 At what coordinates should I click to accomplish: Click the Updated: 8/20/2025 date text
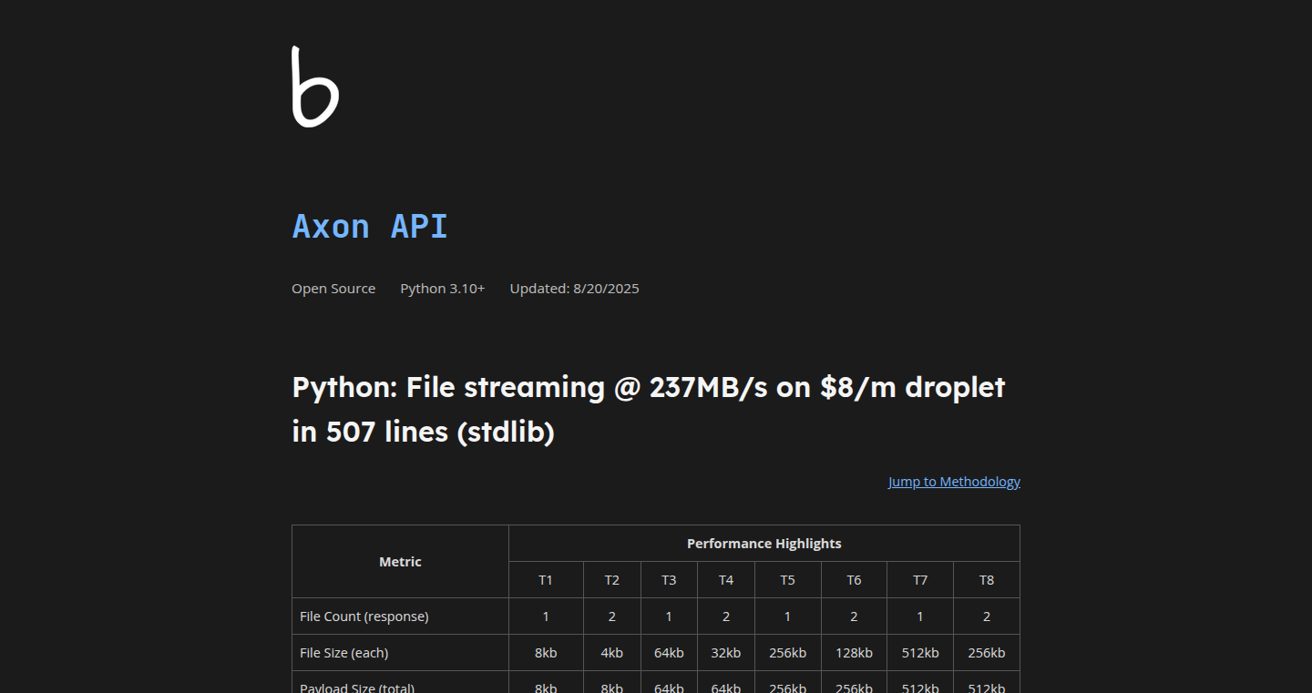pyautogui.click(x=574, y=289)
